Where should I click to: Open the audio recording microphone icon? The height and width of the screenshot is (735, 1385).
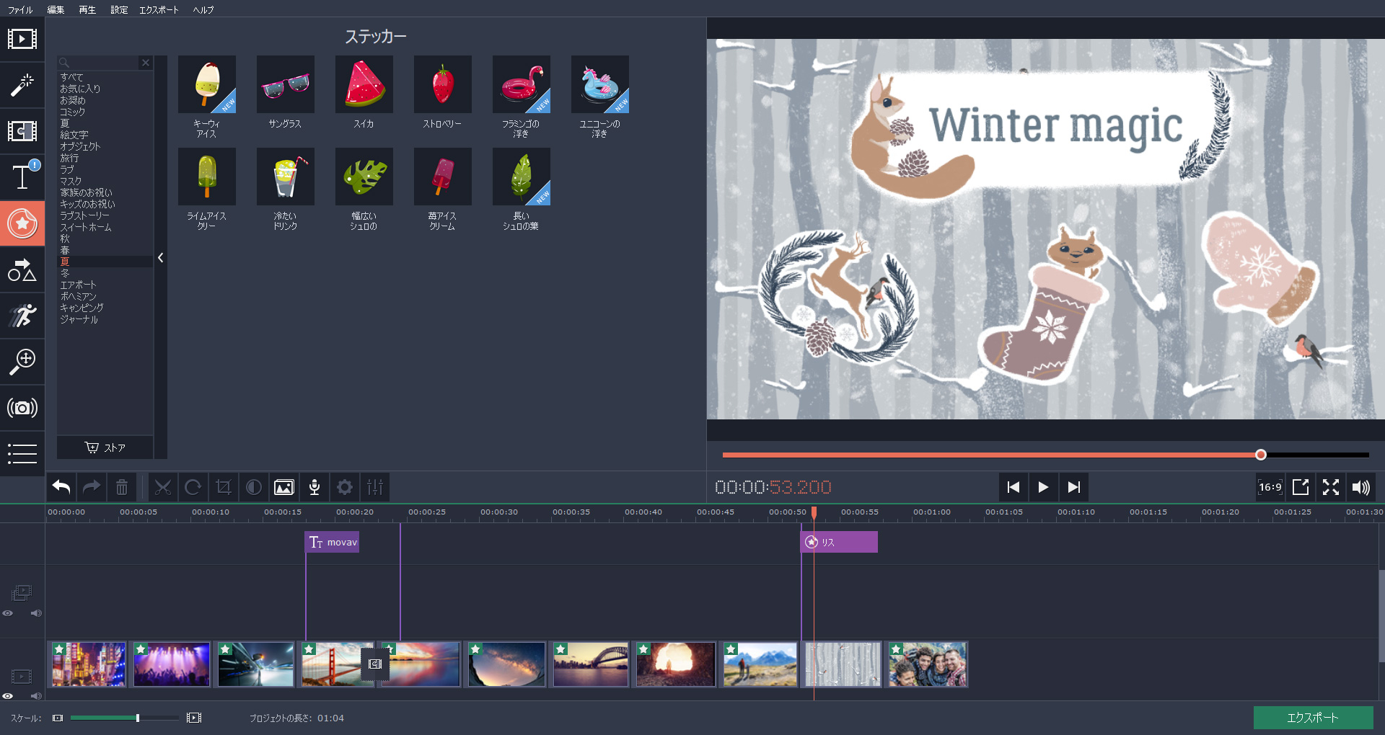click(x=315, y=488)
